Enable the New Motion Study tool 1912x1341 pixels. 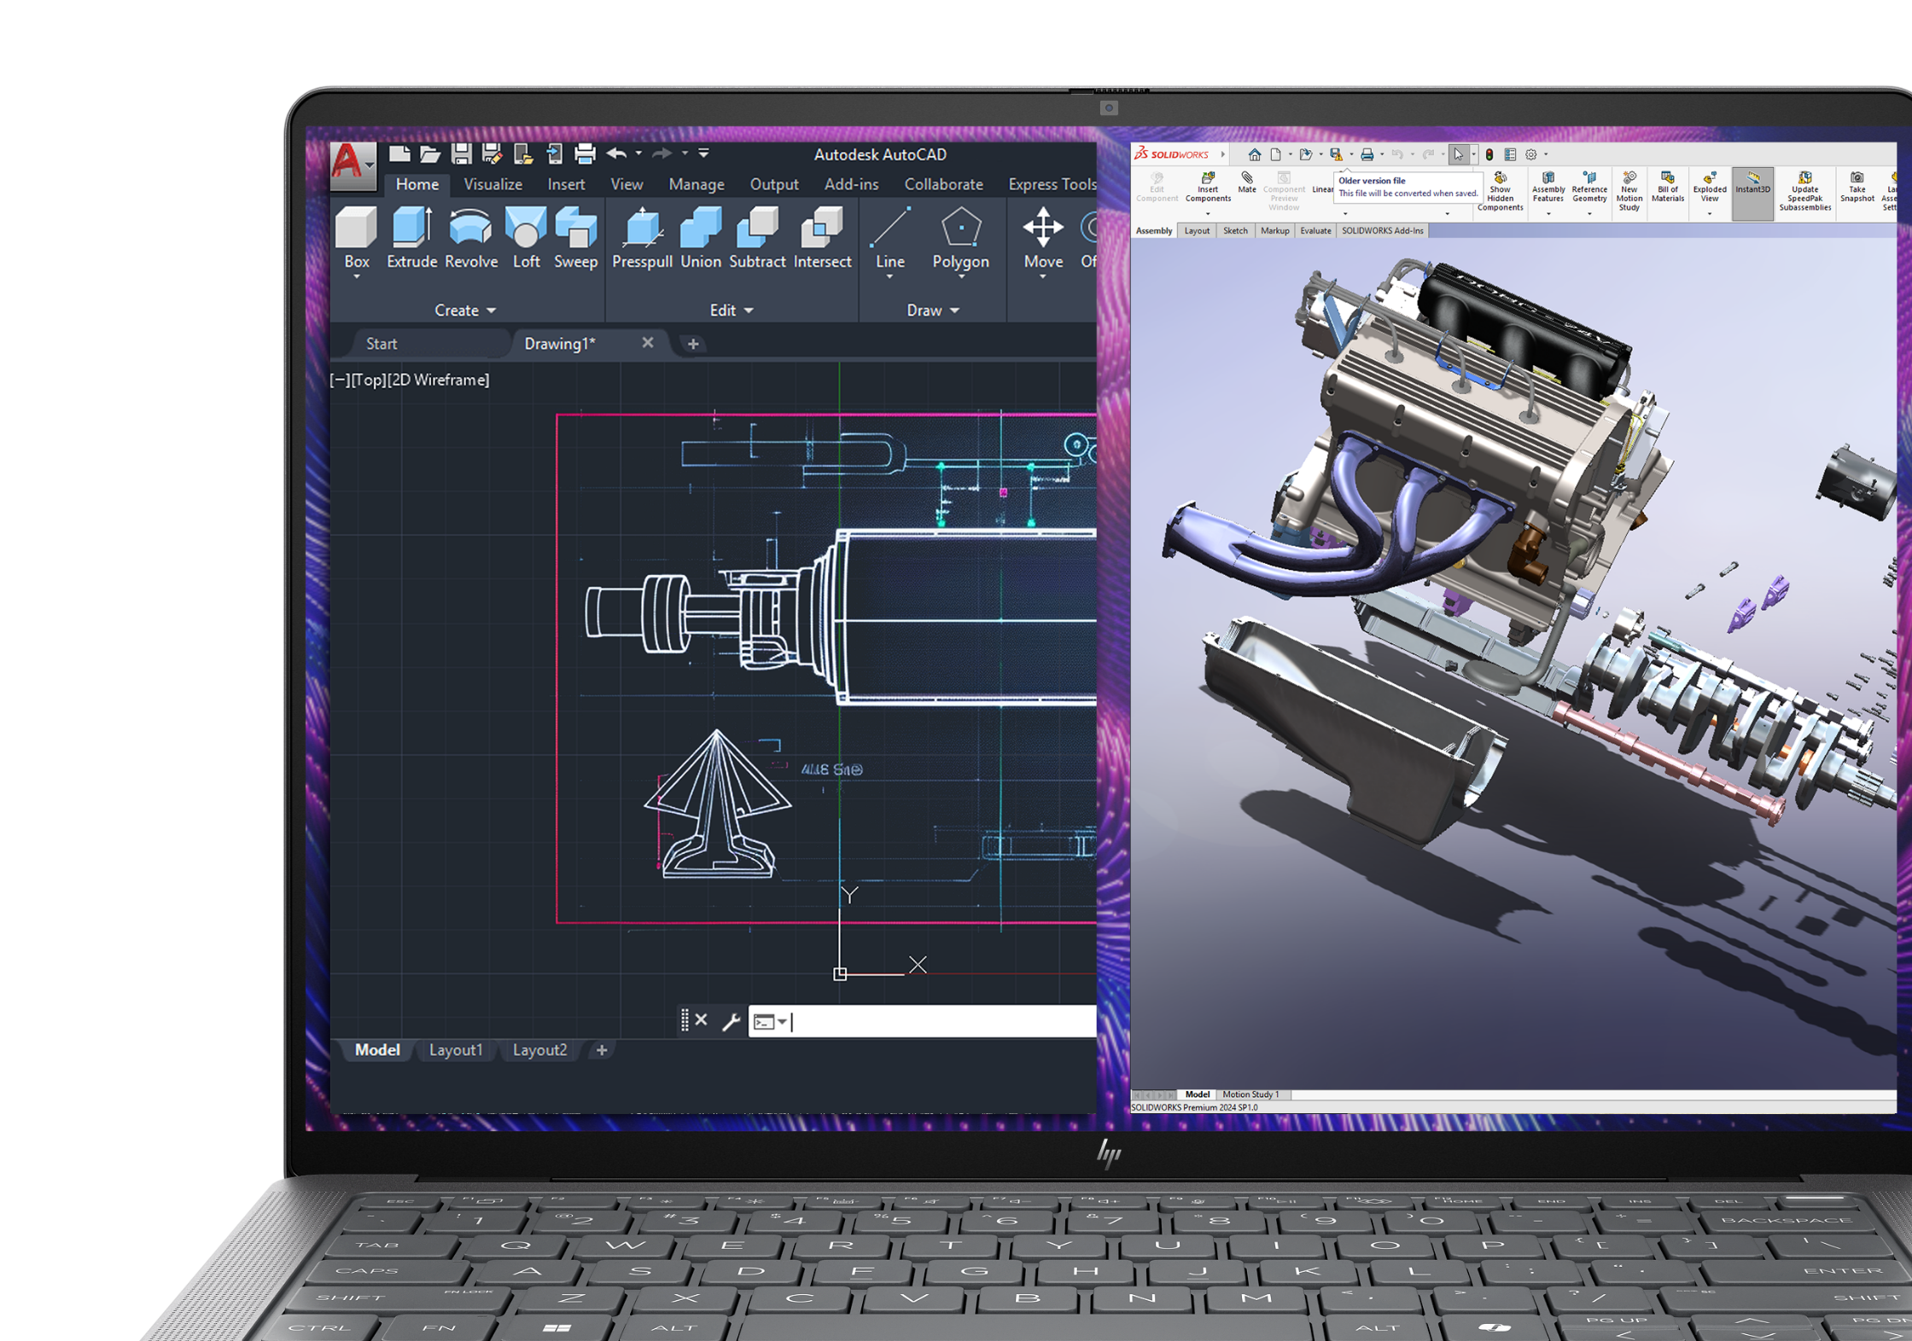(1629, 189)
